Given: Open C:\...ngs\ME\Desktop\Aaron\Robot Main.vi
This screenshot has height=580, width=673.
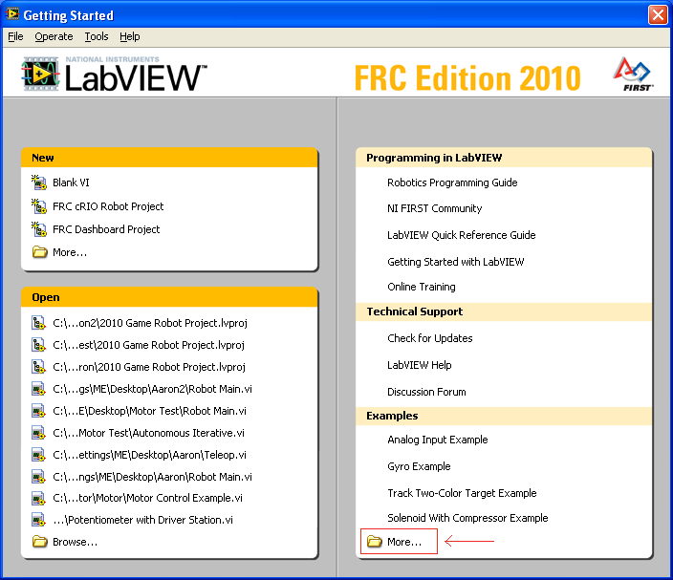Looking at the screenshot, I should (152, 477).
